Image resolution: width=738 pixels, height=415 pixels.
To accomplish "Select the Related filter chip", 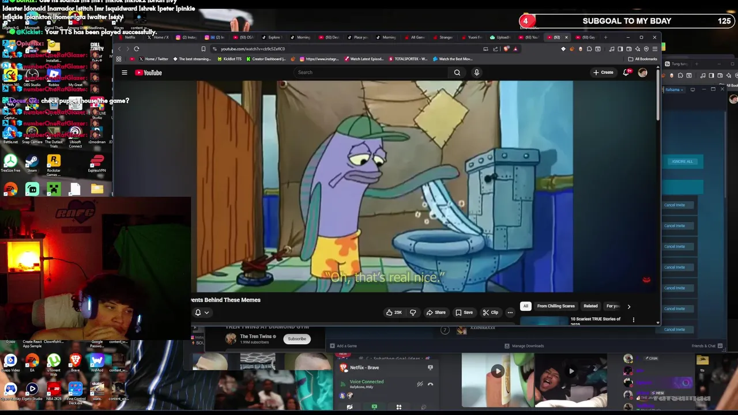I will tap(590, 306).
